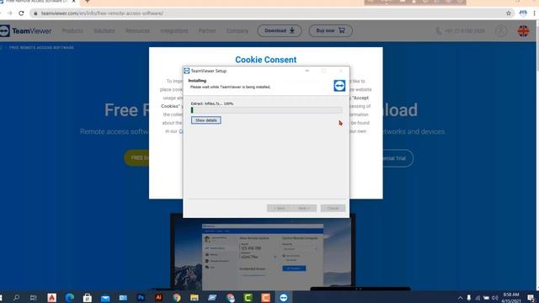Open the taskbar clock and date
The width and height of the screenshot is (539, 303).
(511, 297)
